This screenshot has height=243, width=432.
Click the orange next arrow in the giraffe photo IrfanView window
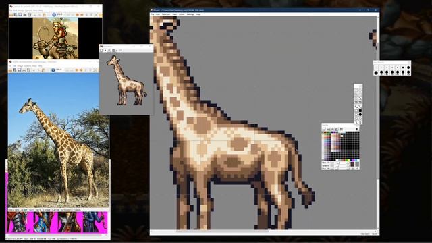(81, 70)
